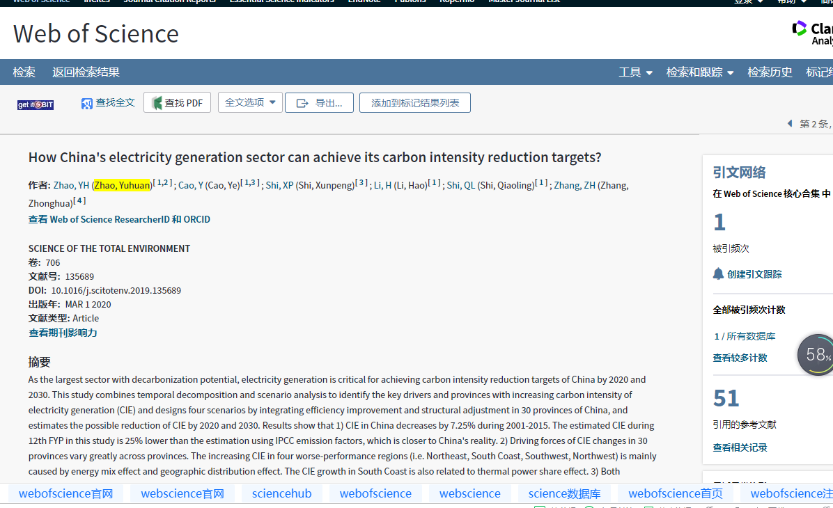Click the export arrow icon
The width and height of the screenshot is (833, 508).
click(302, 103)
